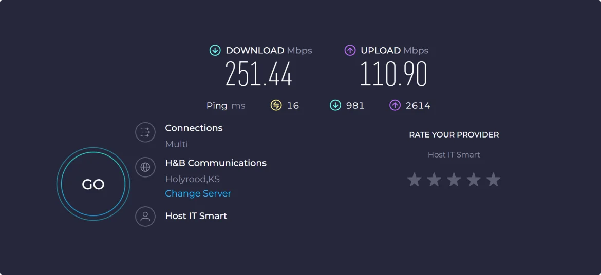Click the teal download ping icon

335,105
